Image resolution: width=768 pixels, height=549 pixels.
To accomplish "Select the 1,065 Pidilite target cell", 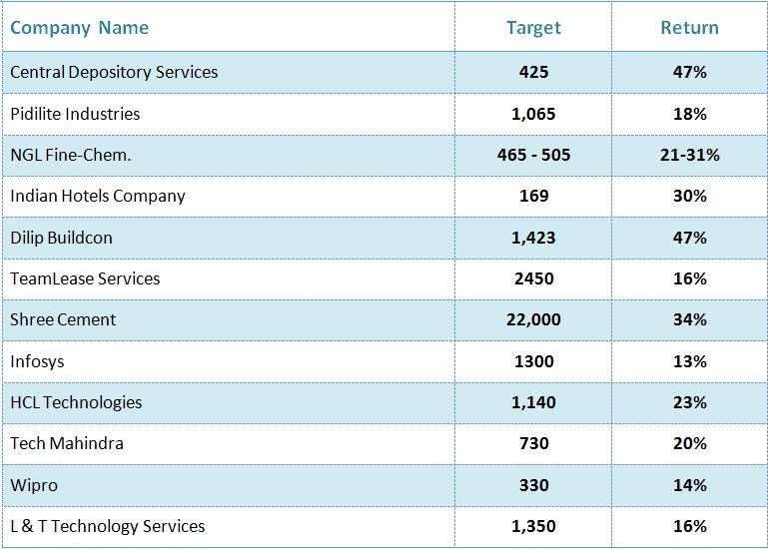I will click(x=533, y=114).
